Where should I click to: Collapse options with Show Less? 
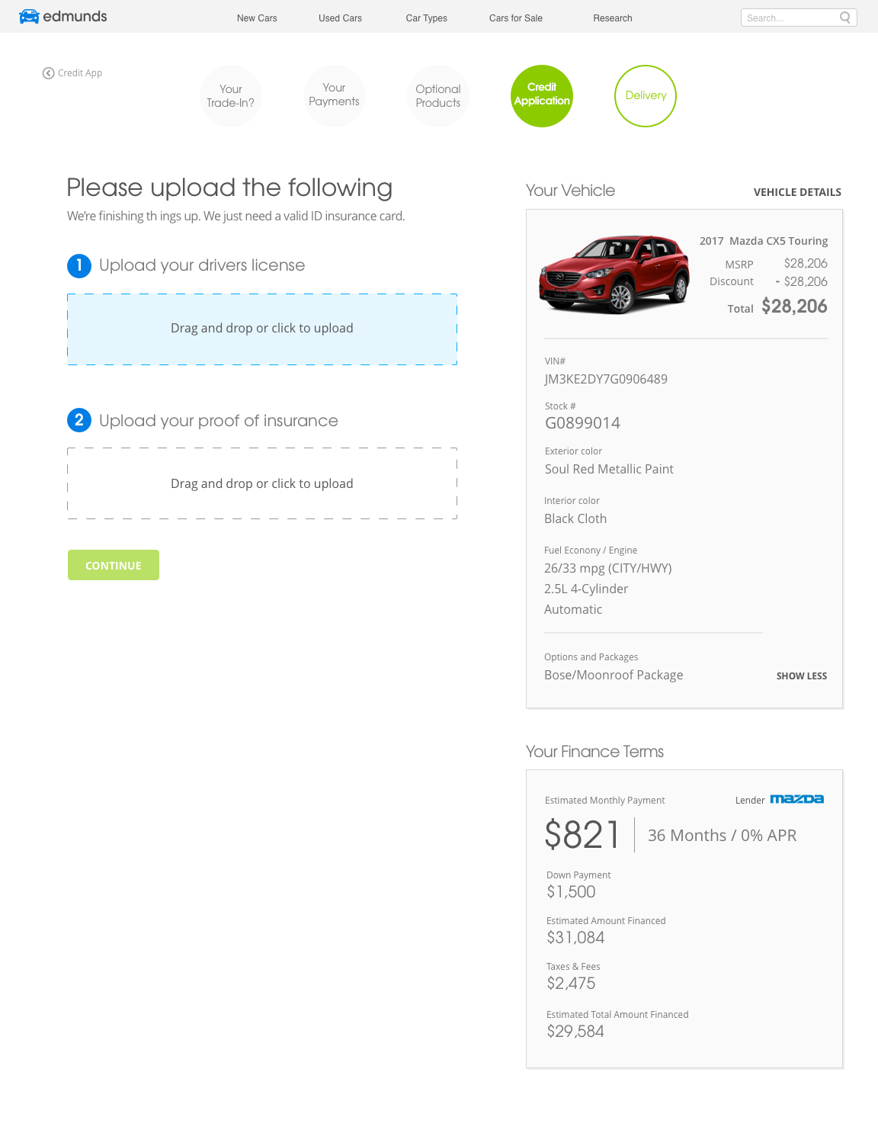(801, 676)
